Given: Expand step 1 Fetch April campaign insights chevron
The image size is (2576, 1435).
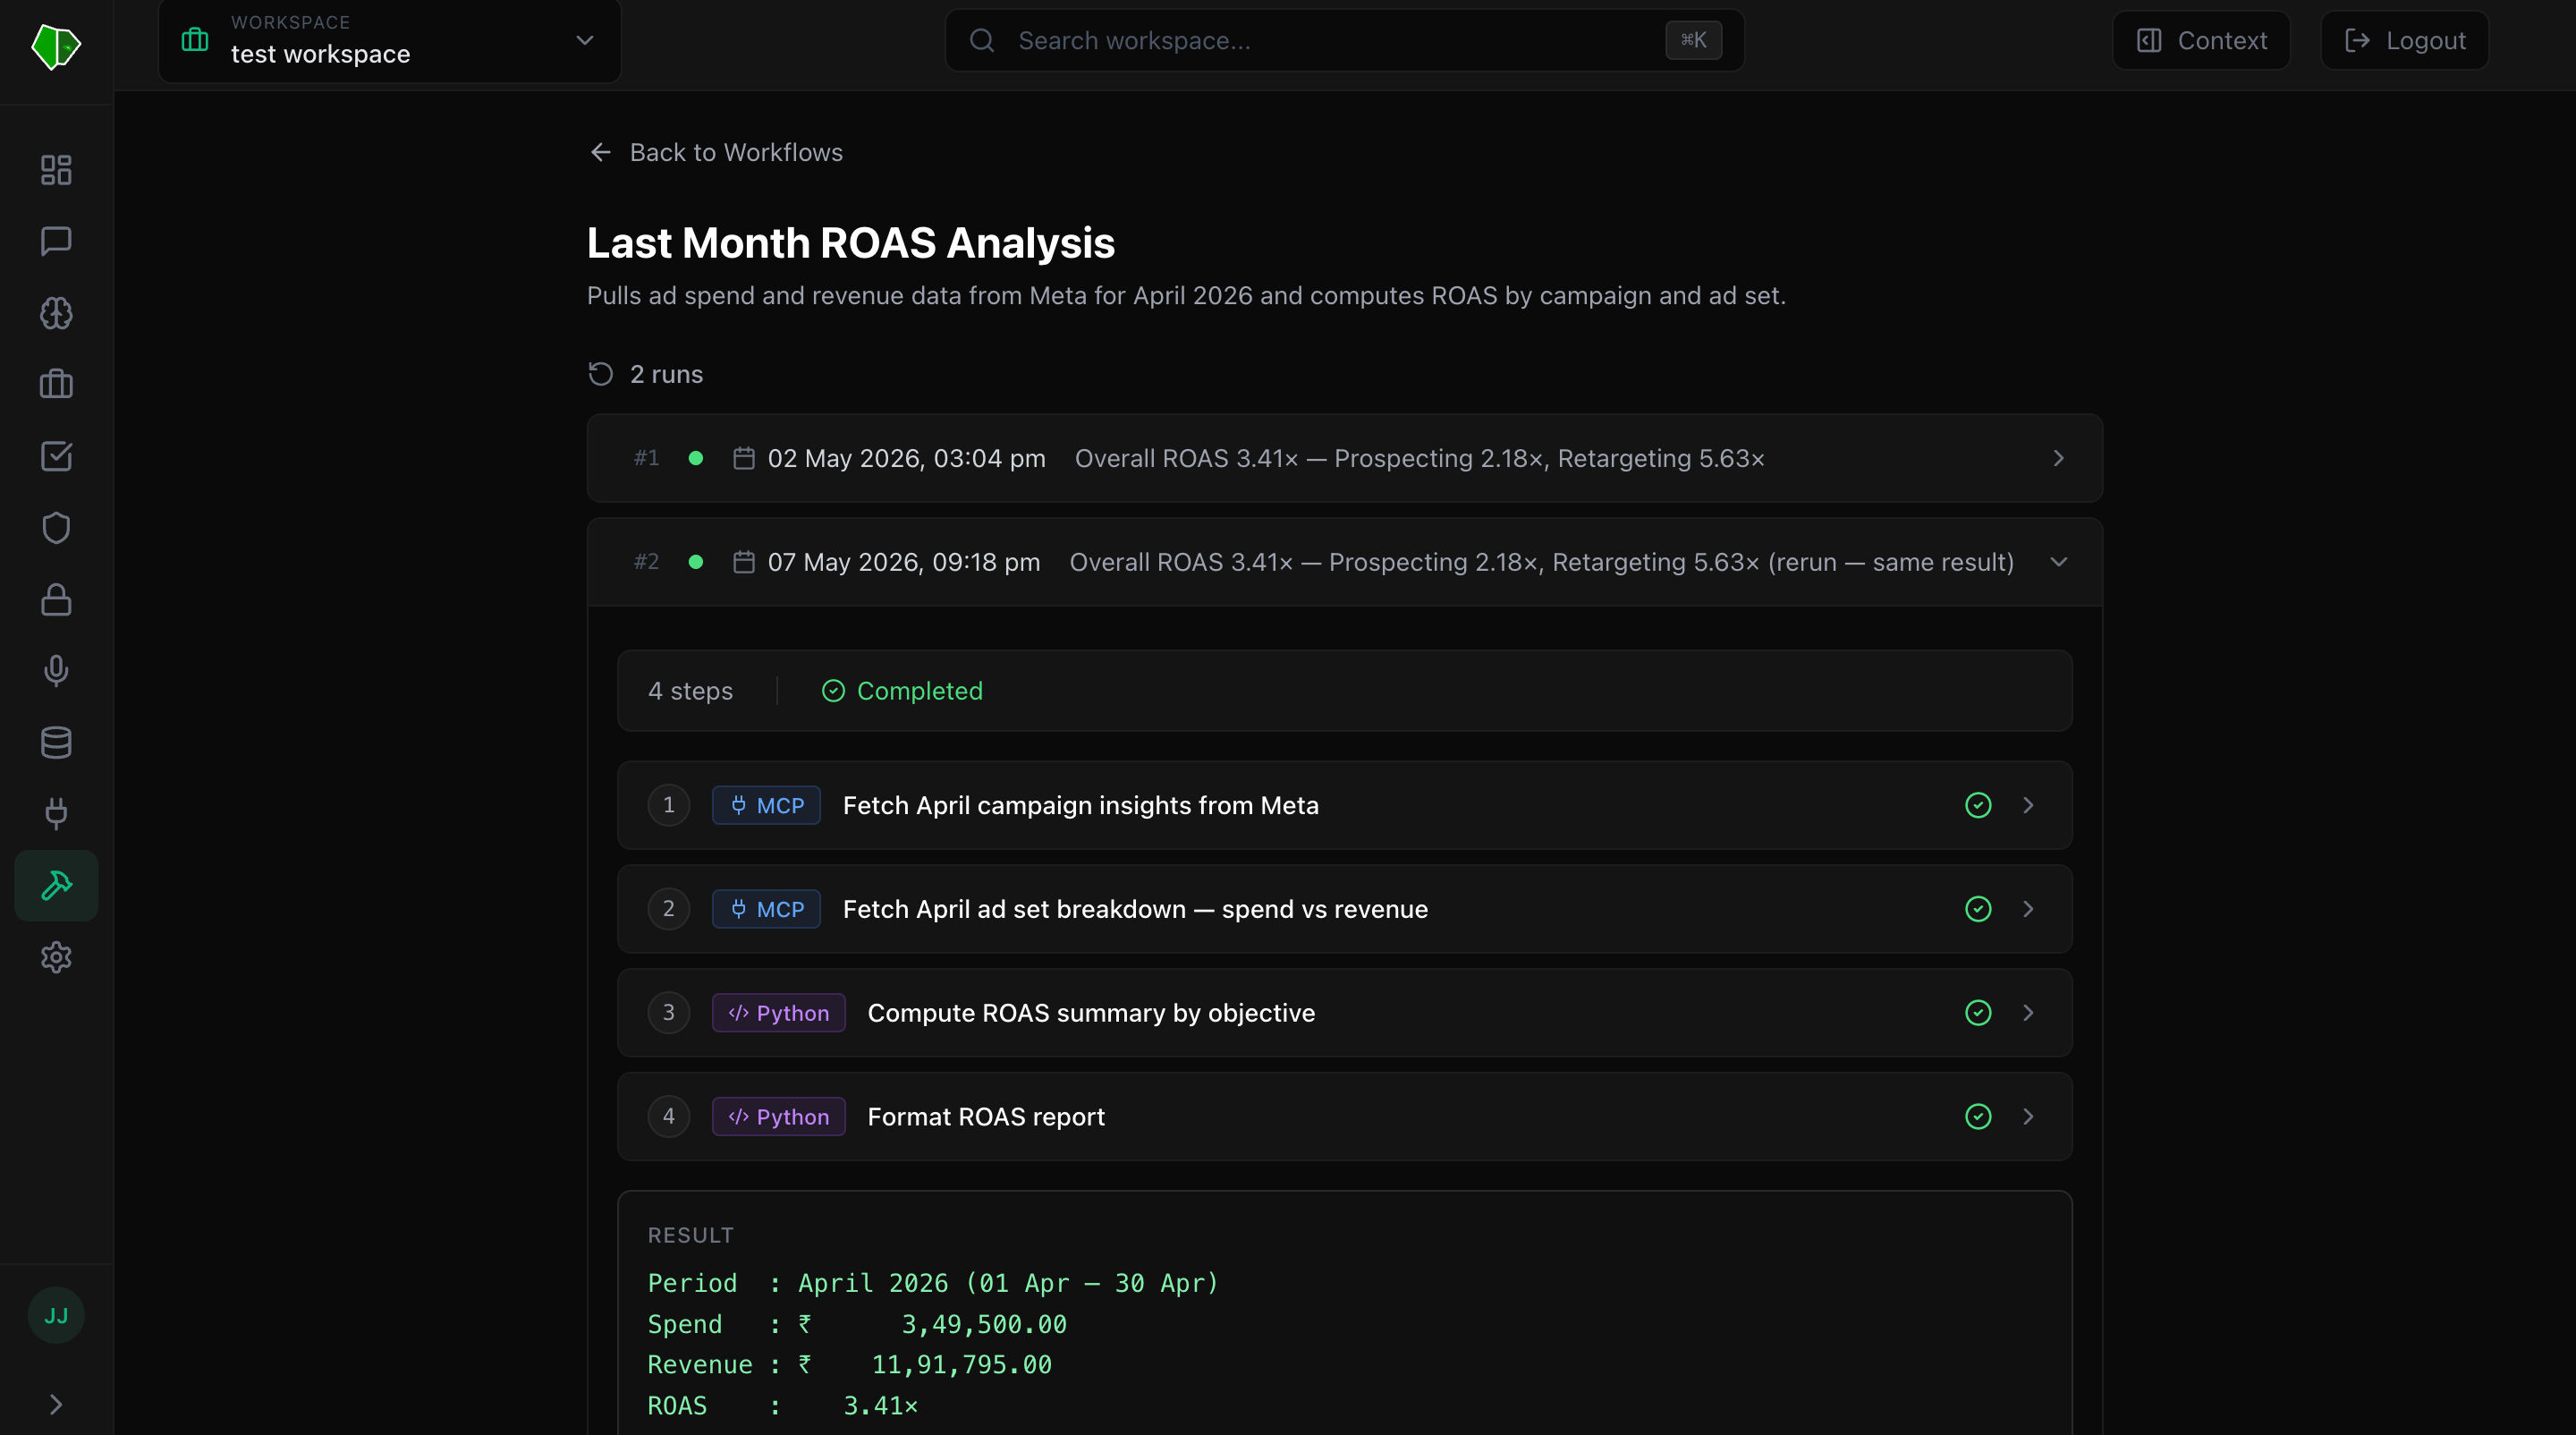Looking at the screenshot, I should pos(2028,805).
